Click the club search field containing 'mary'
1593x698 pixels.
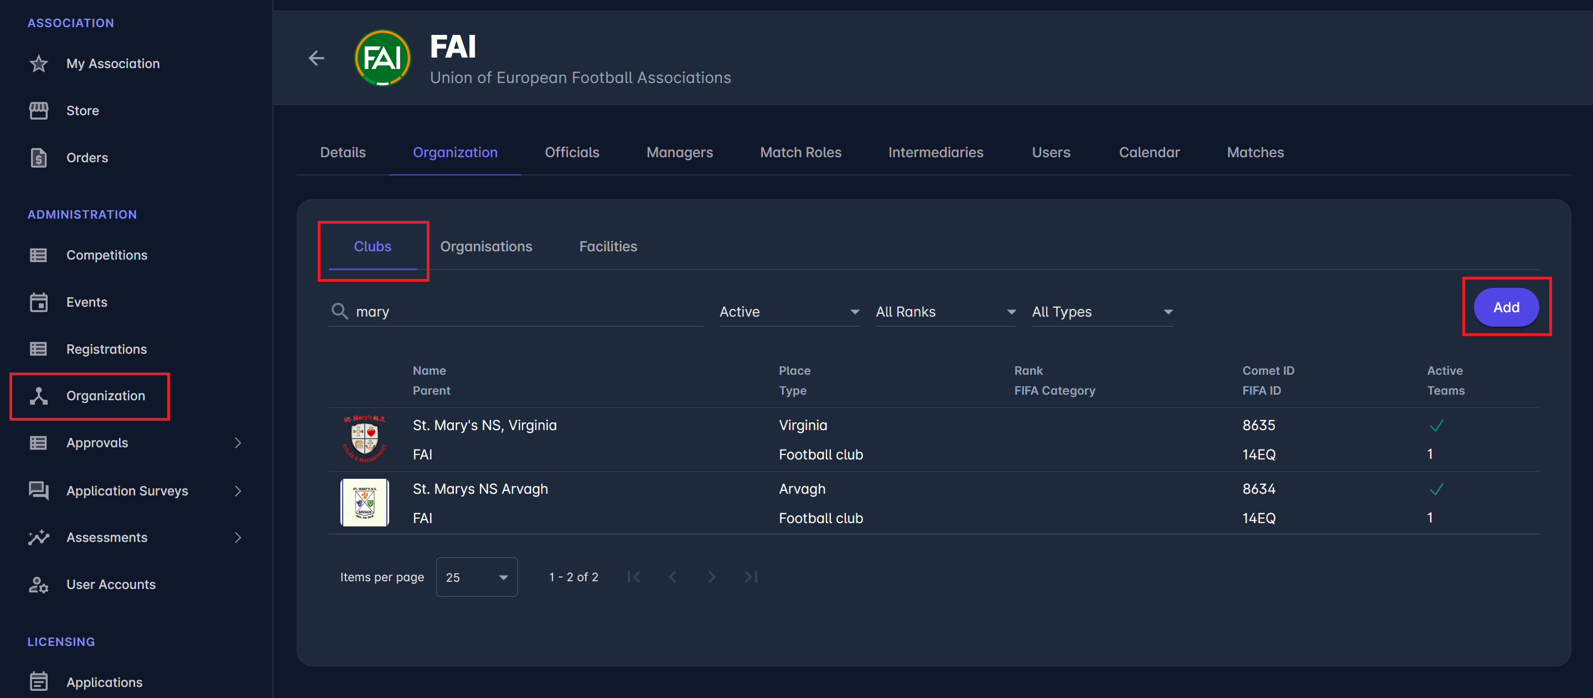tap(516, 312)
